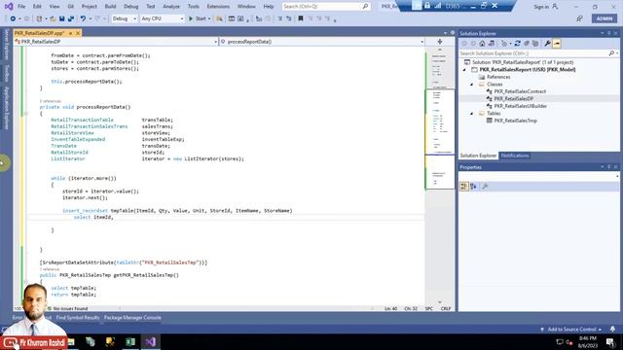Open the File menu

pos(21,7)
